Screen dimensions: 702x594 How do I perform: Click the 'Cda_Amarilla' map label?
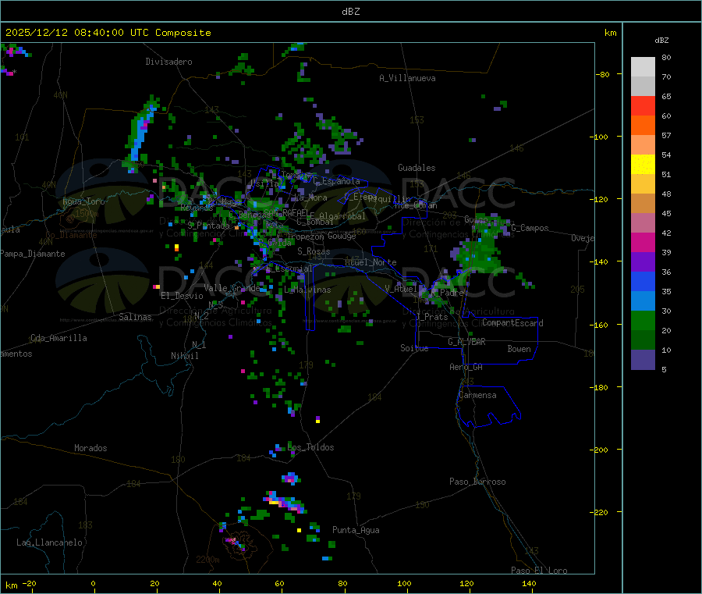pos(58,338)
